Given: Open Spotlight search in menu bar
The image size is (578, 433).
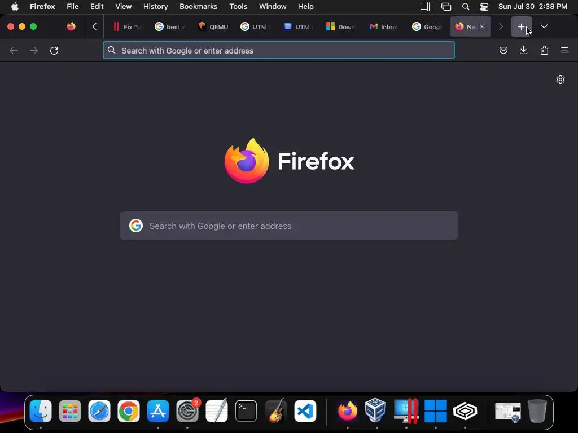Looking at the screenshot, I should pos(466,7).
